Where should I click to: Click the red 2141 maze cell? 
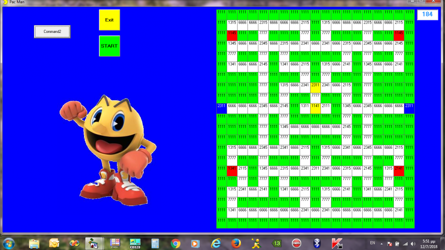[x=399, y=171]
